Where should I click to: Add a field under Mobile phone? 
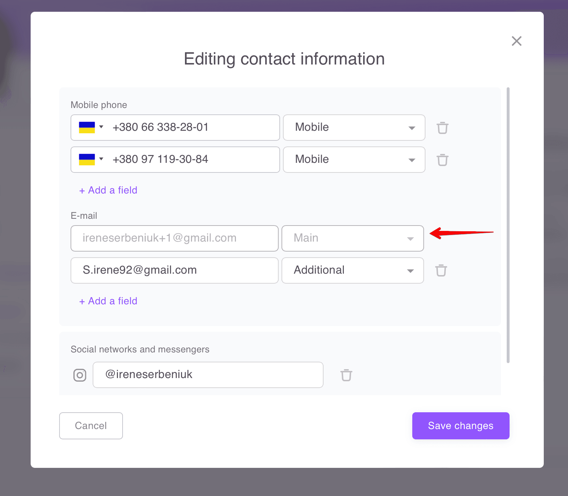tap(108, 190)
